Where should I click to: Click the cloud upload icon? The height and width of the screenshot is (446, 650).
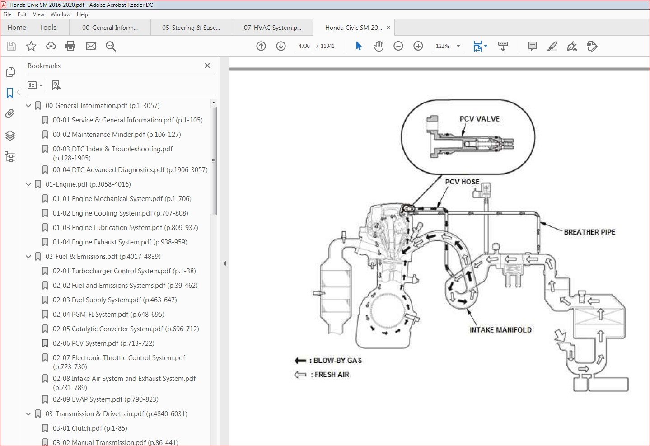coord(51,46)
